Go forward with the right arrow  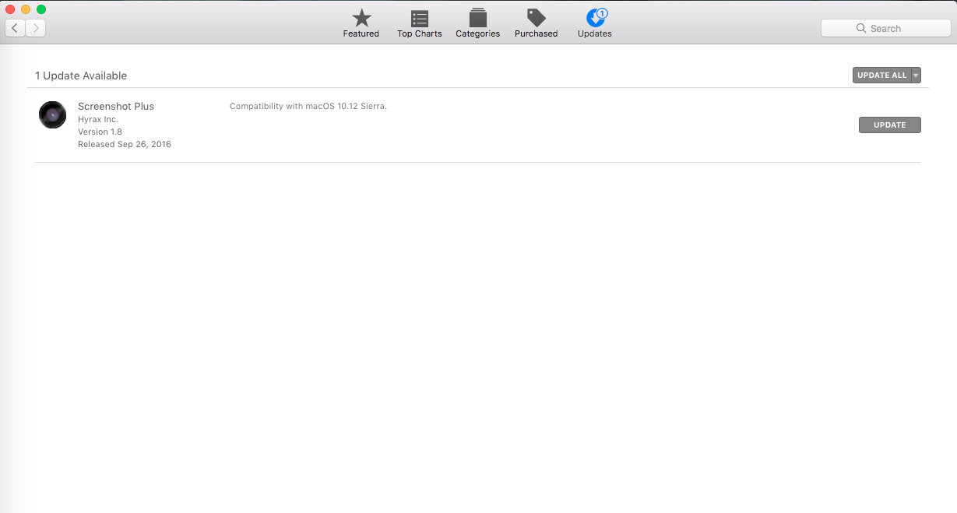[36, 28]
